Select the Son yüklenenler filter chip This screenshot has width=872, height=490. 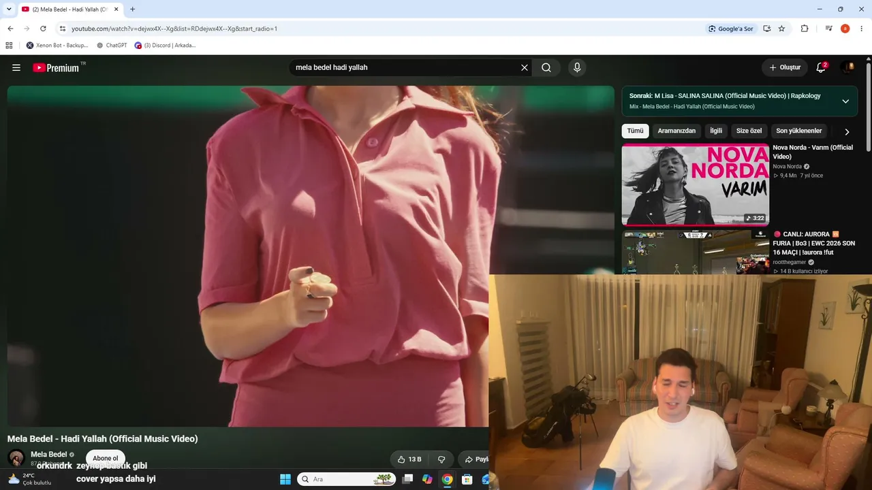[x=799, y=131]
